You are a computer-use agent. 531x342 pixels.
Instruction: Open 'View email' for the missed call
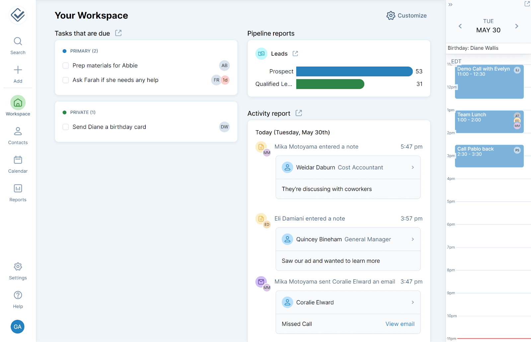400,324
